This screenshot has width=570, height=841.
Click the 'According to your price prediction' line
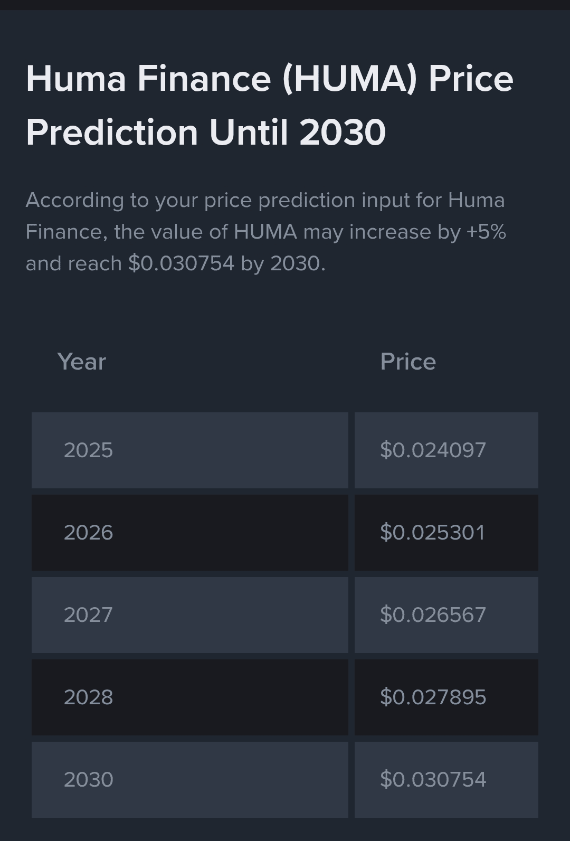tap(265, 201)
